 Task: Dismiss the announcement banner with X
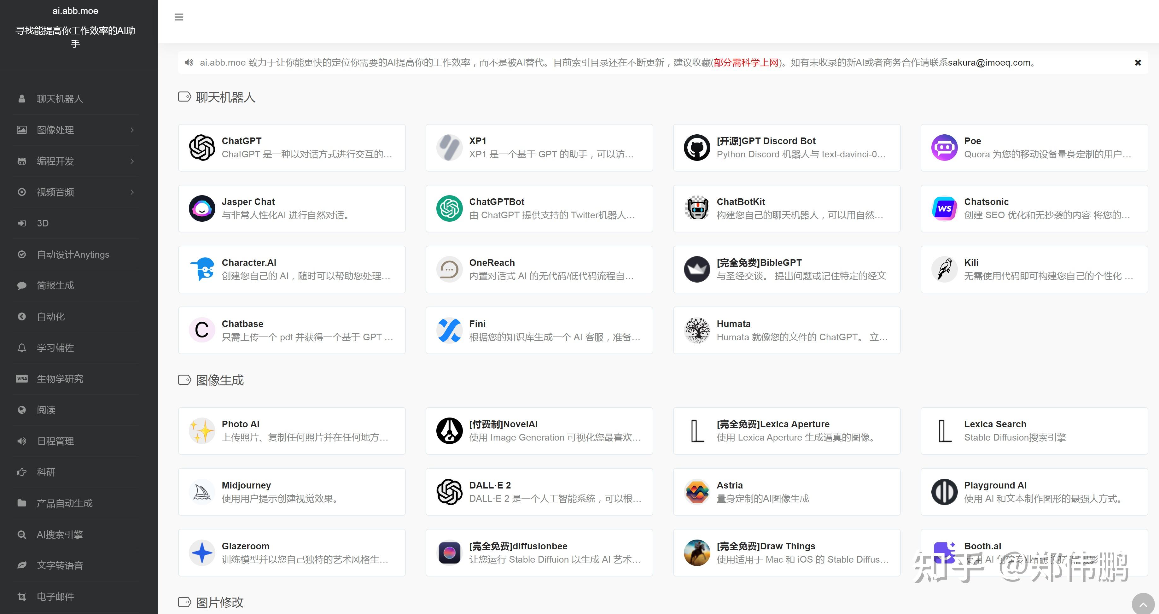(x=1138, y=62)
